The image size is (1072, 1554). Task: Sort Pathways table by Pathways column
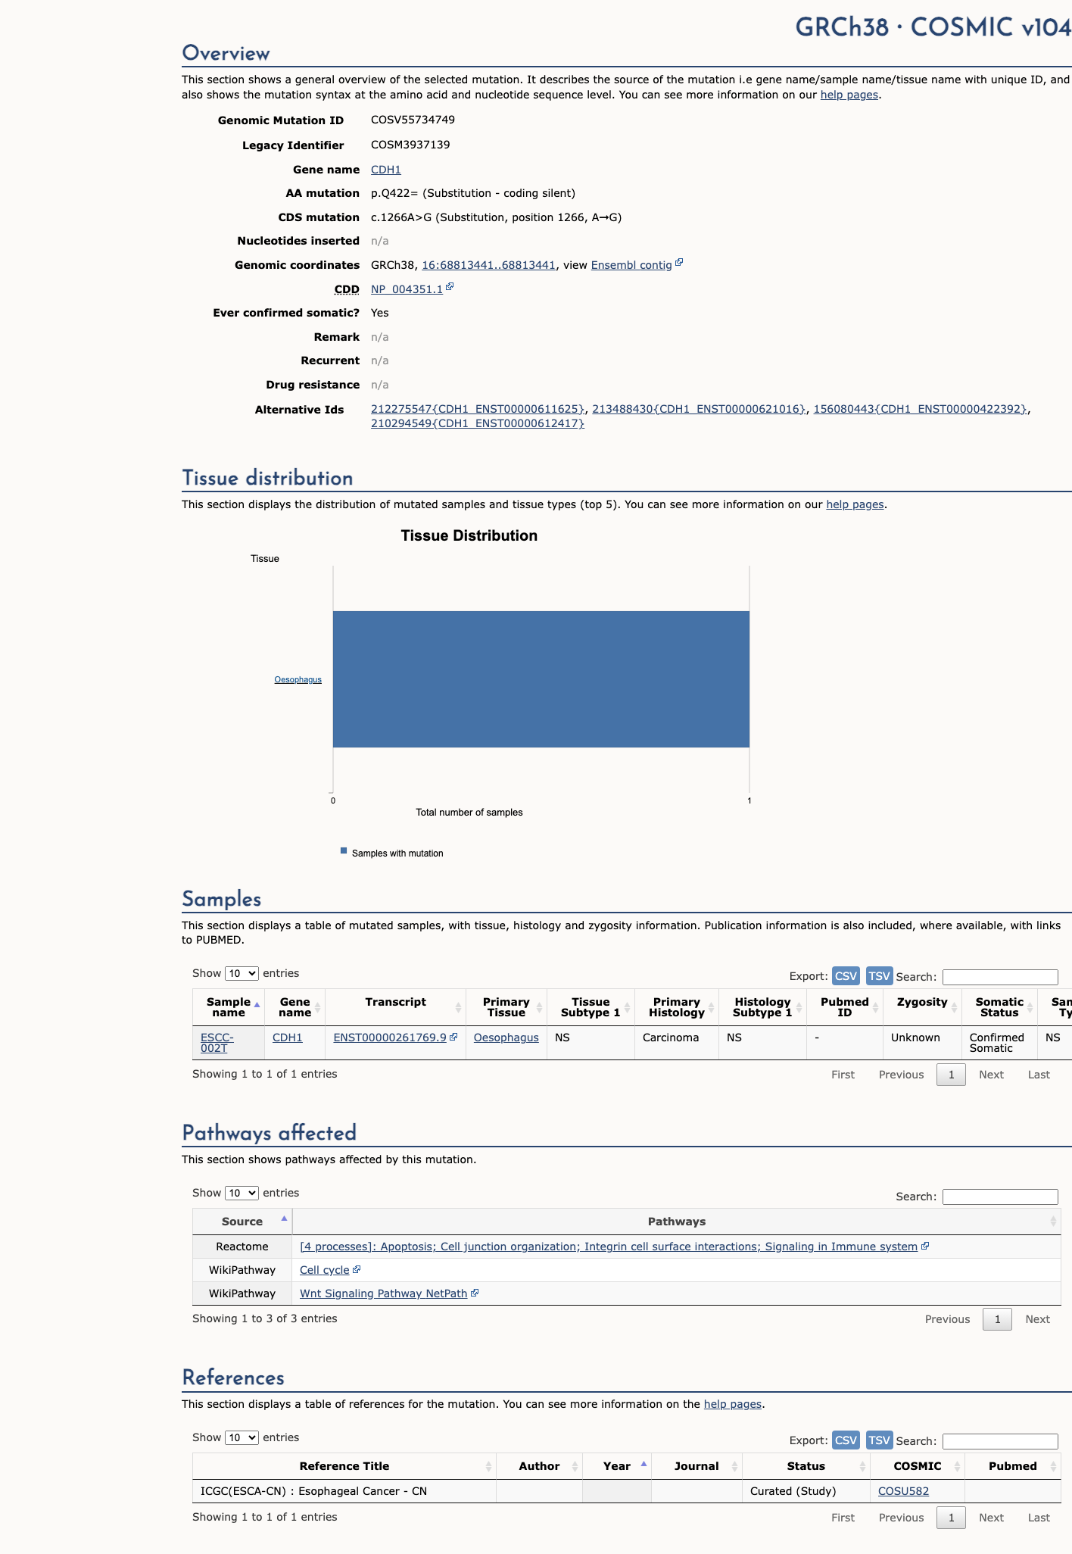676,1222
